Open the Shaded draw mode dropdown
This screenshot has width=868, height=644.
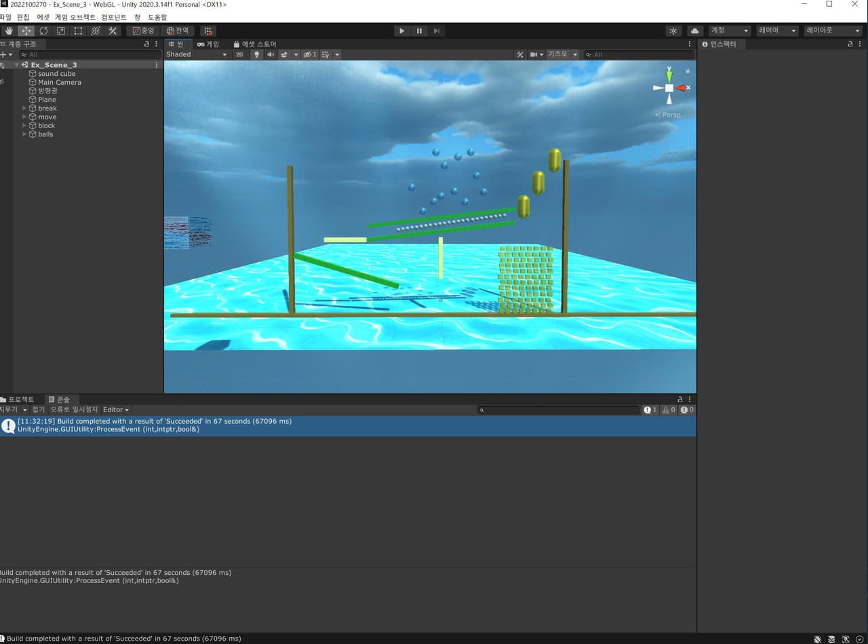point(197,54)
